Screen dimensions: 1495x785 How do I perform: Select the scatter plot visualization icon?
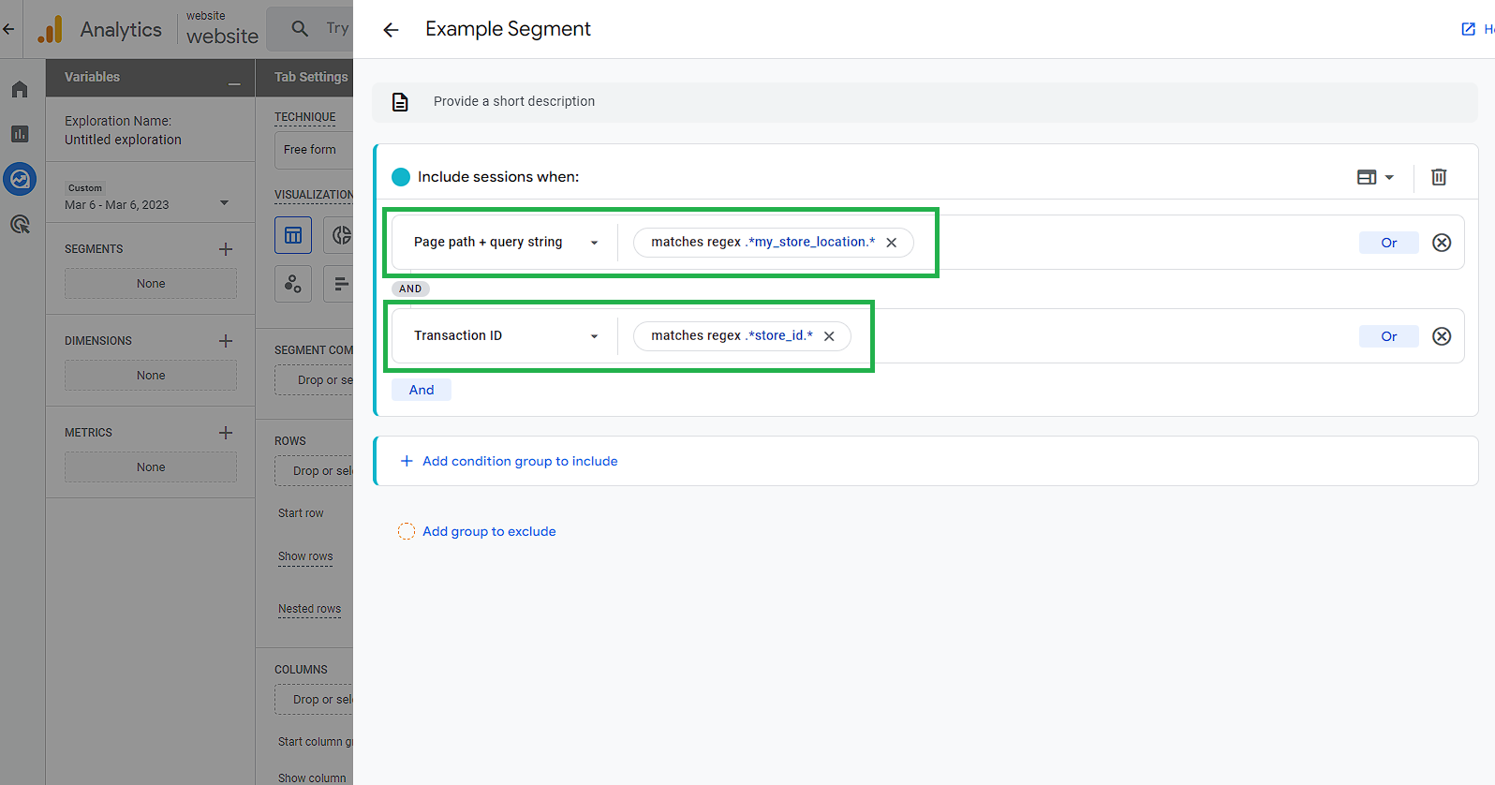[x=293, y=283]
